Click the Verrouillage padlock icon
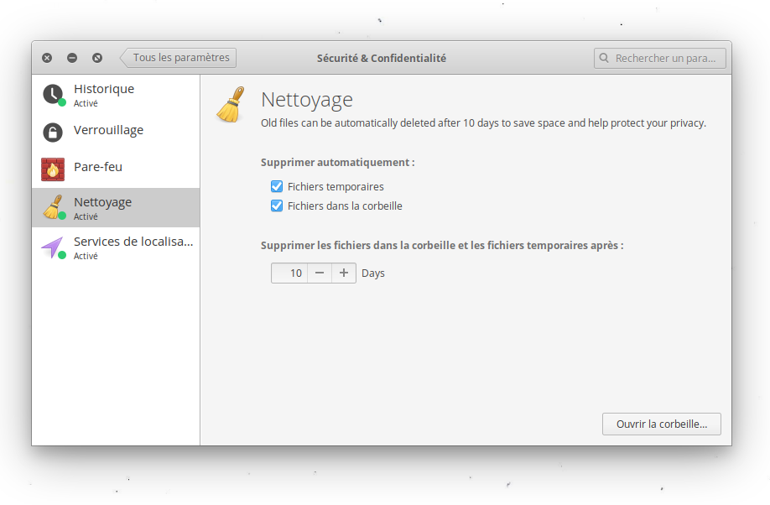 point(53,133)
